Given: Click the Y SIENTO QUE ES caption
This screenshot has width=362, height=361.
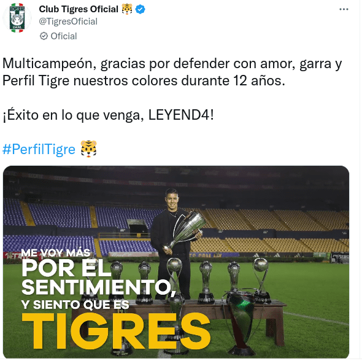Looking at the screenshot, I should click(x=75, y=305).
